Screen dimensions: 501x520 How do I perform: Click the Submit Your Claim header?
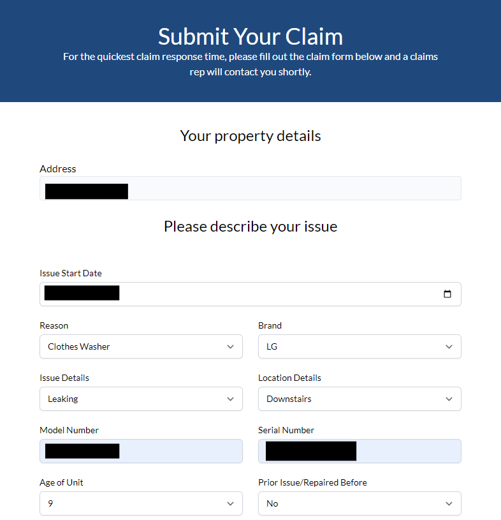pyautogui.click(x=250, y=36)
